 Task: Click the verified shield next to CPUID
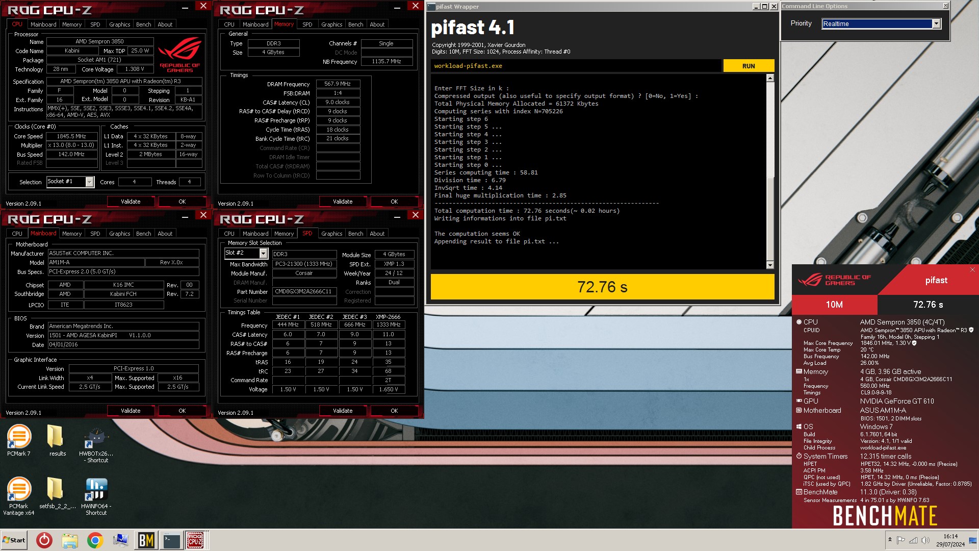971,330
